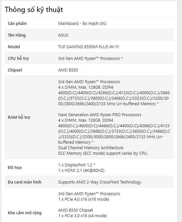Click '1 x DisplayPort 1.2 *' entry
Screen dimensions: 182x222
click(77, 165)
